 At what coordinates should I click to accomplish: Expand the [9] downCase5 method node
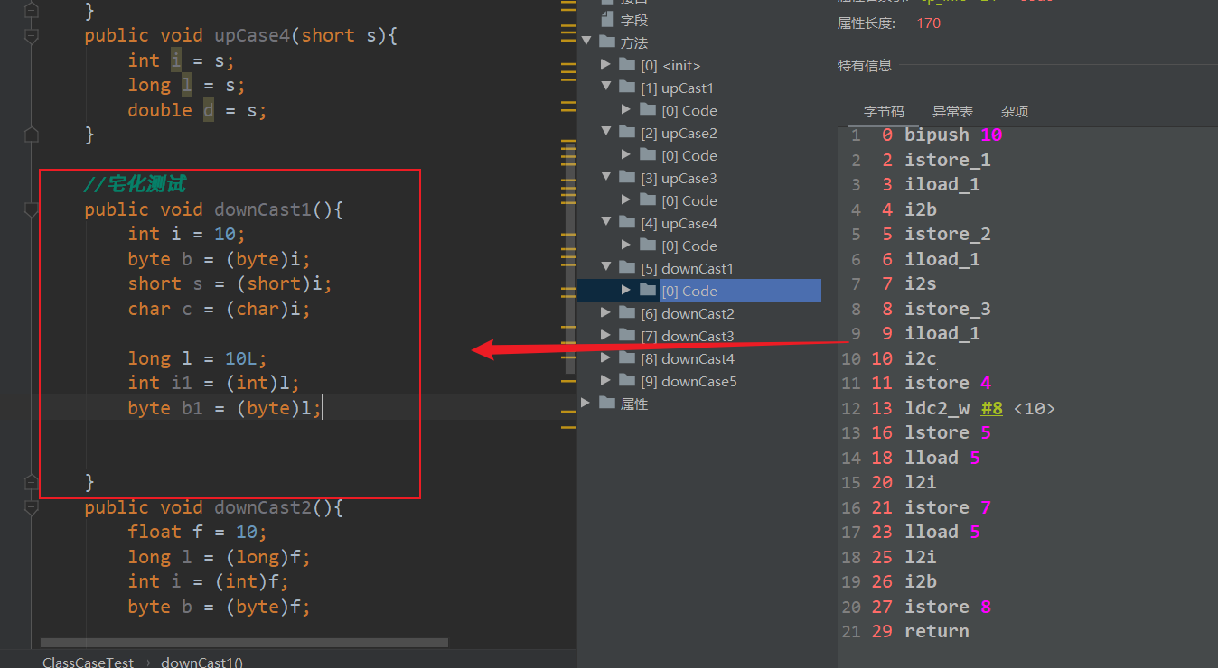click(607, 381)
